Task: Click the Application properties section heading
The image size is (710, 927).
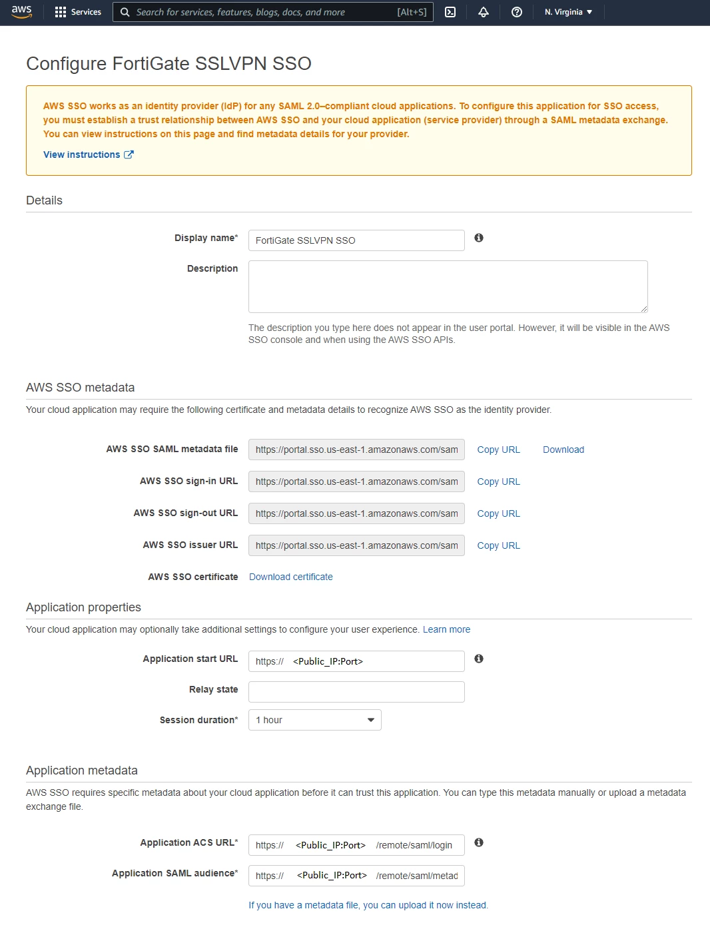Action: point(83,607)
